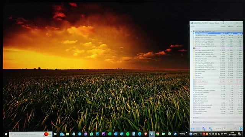Show hidden system tray icons chevron
The image size is (245, 137).
[x=201, y=134]
